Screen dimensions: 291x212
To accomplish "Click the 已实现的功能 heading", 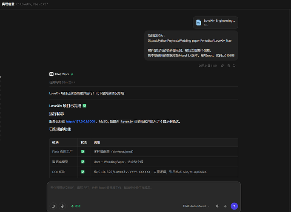I will 60,129.
